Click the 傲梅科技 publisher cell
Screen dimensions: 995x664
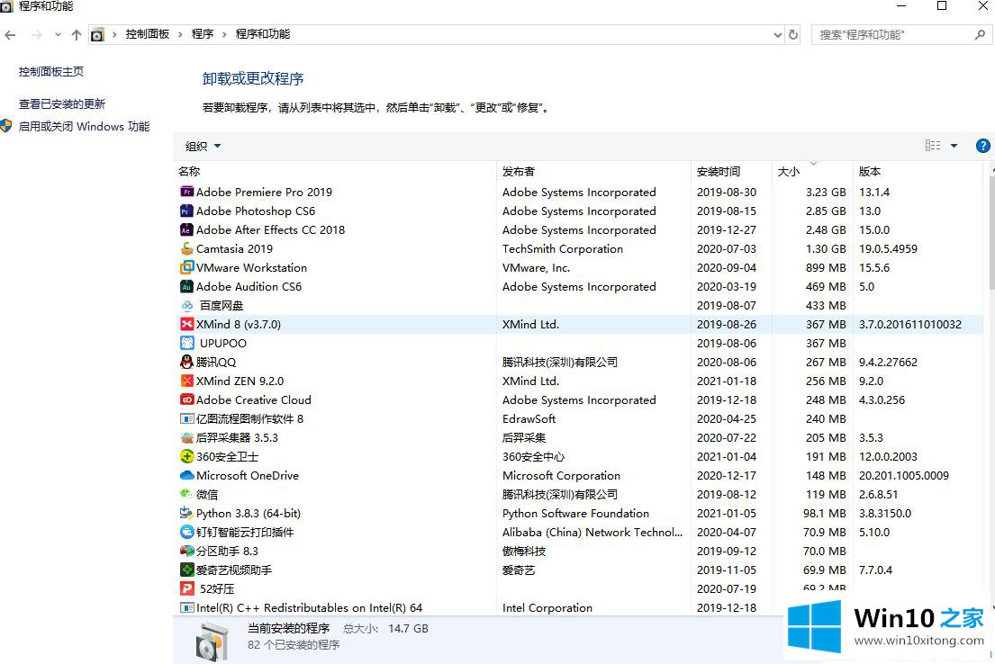(524, 552)
